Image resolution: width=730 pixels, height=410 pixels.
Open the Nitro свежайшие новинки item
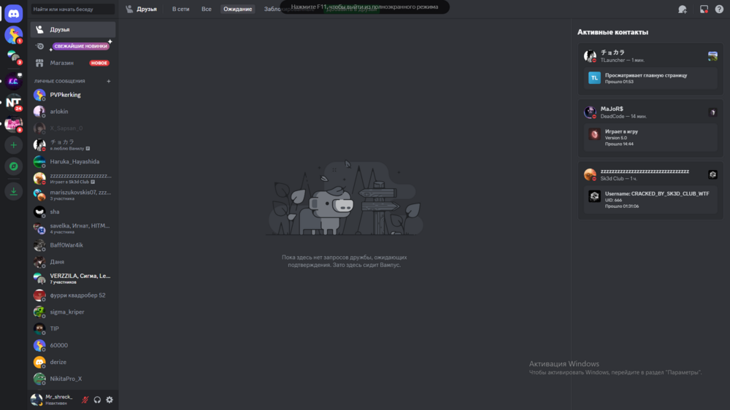[73, 46]
